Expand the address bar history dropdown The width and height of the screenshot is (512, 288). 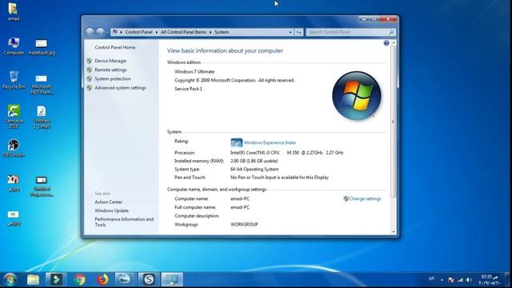click(x=290, y=32)
